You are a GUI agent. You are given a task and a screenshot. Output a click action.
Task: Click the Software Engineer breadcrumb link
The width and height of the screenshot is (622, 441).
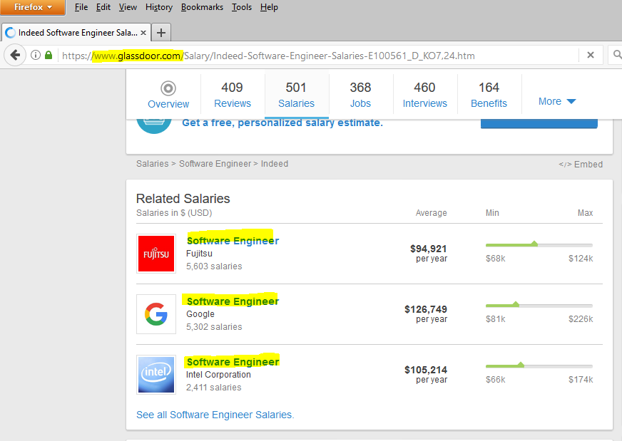[x=215, y=164]
